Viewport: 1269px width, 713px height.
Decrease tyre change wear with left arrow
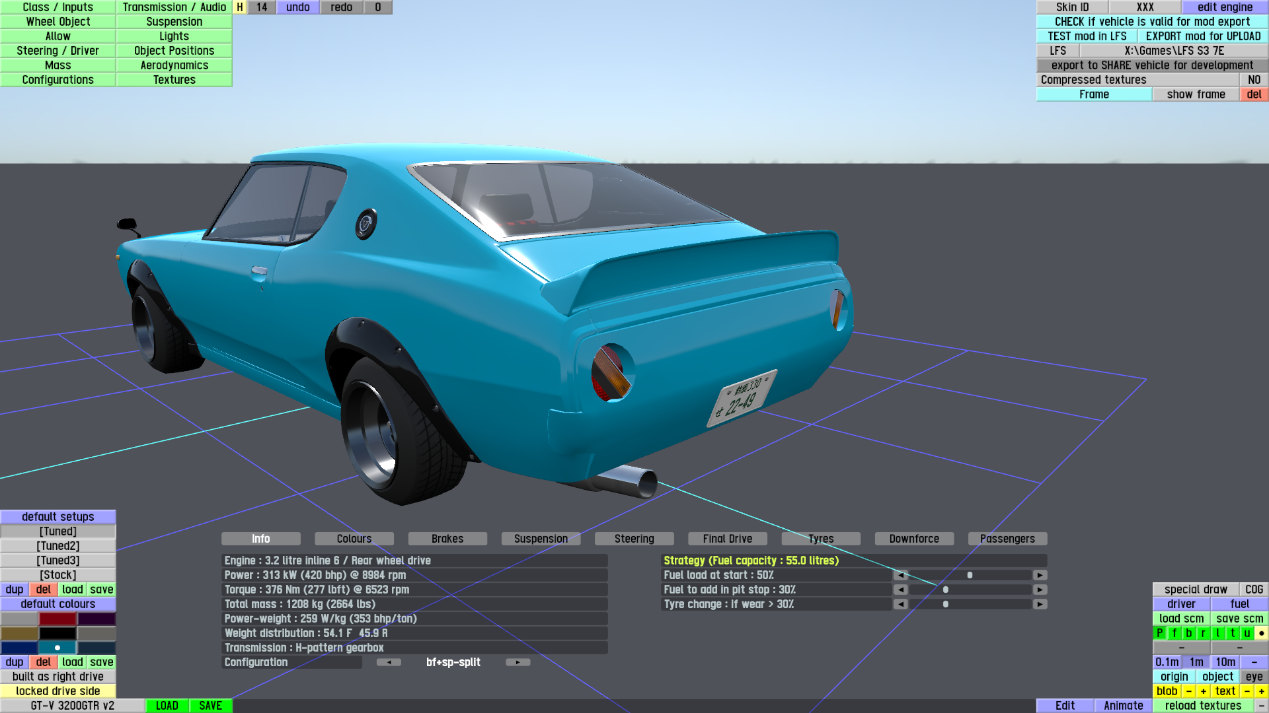click(x=900, y=604)
